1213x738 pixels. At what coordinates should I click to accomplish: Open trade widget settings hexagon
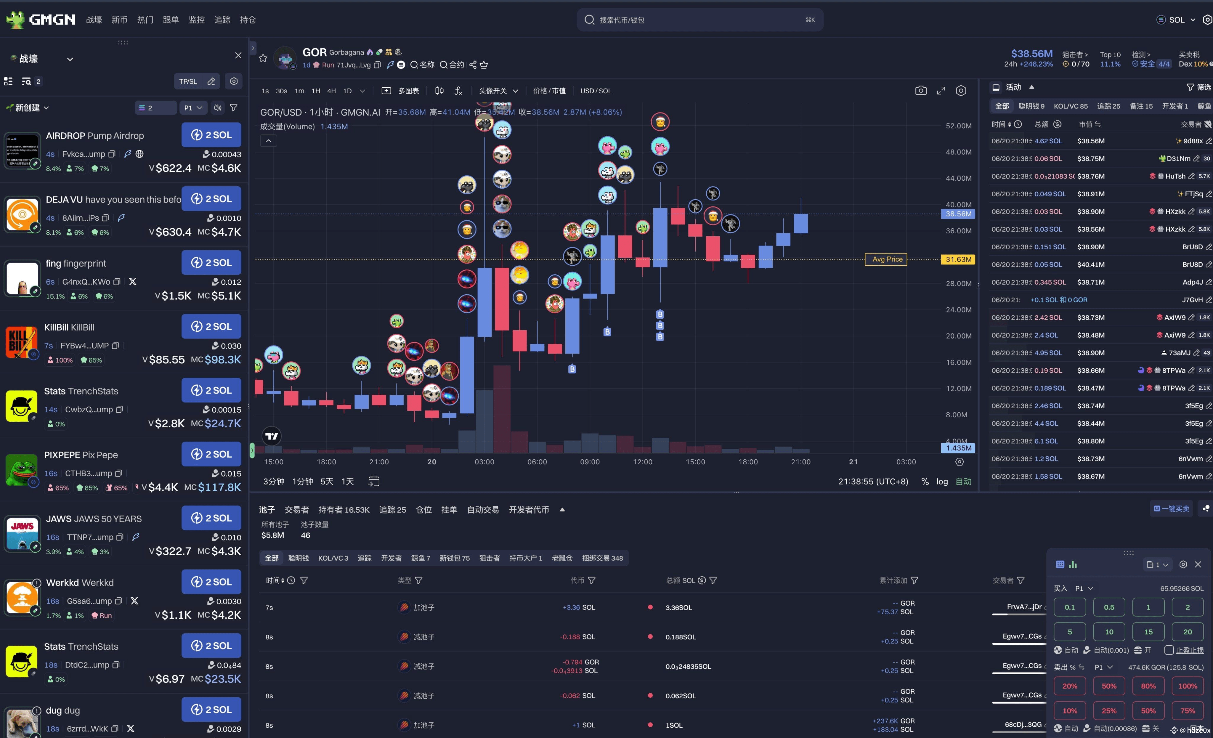[x=1183, y=564]
